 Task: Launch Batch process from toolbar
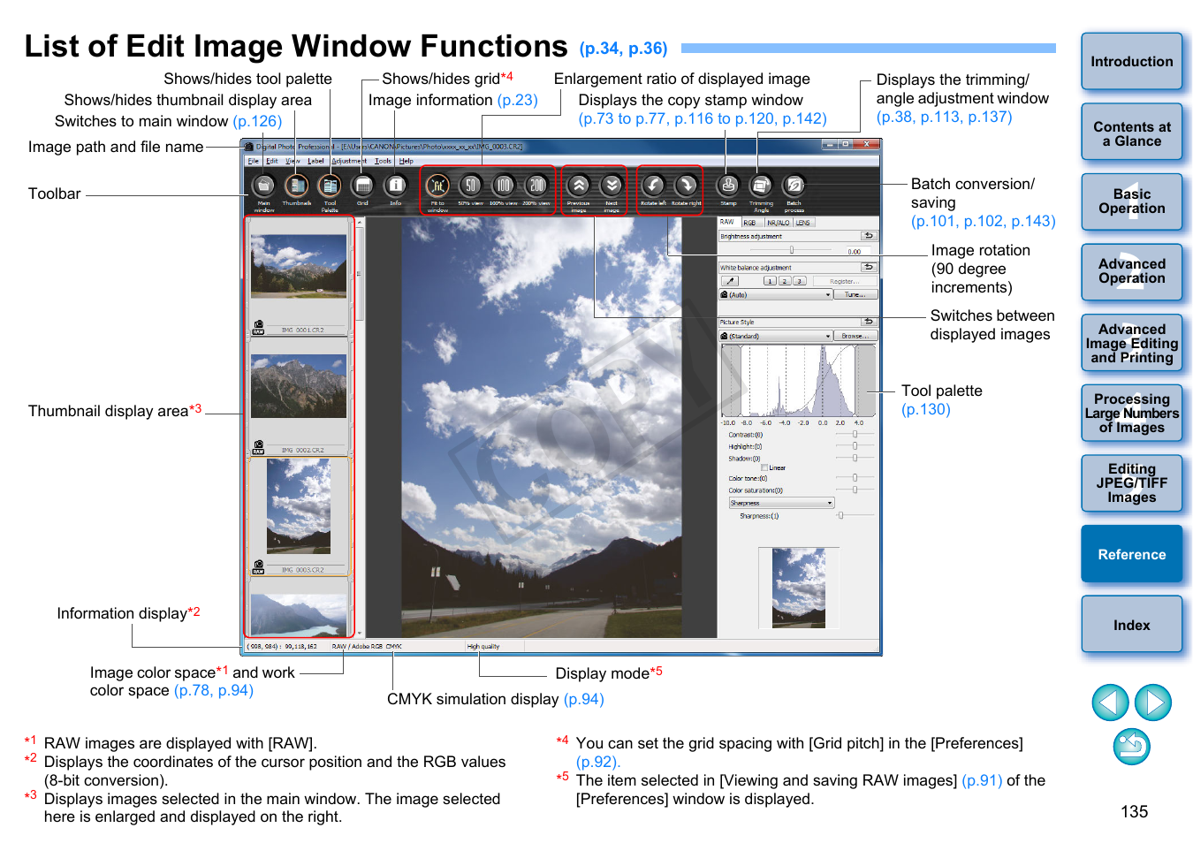[794, 186]
